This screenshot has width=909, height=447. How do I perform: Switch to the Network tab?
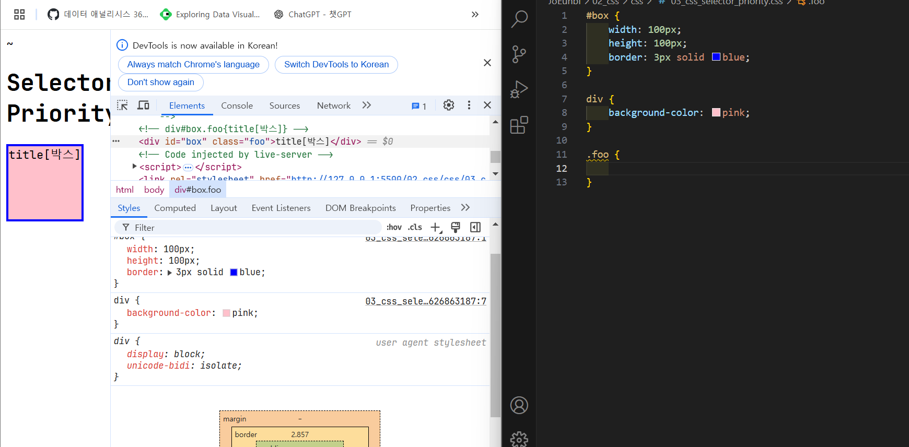(334, 105)
